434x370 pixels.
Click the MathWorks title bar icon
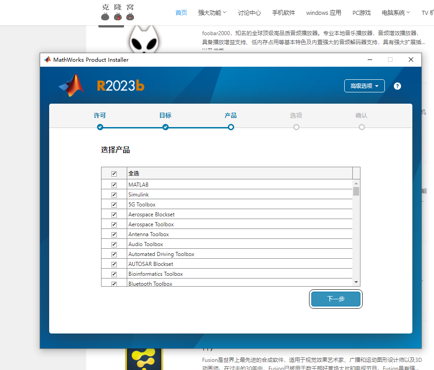pyautogui.click(x=48, y=60)
